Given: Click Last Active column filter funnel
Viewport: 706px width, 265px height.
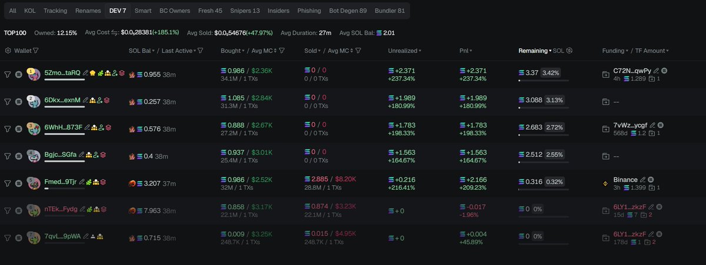Looking at the screenshot, I should [201, 51].
